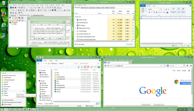Click the padlock icon in PSPad toolbar
This screenshot has height=111, width=194.
(x=38, y=10)
